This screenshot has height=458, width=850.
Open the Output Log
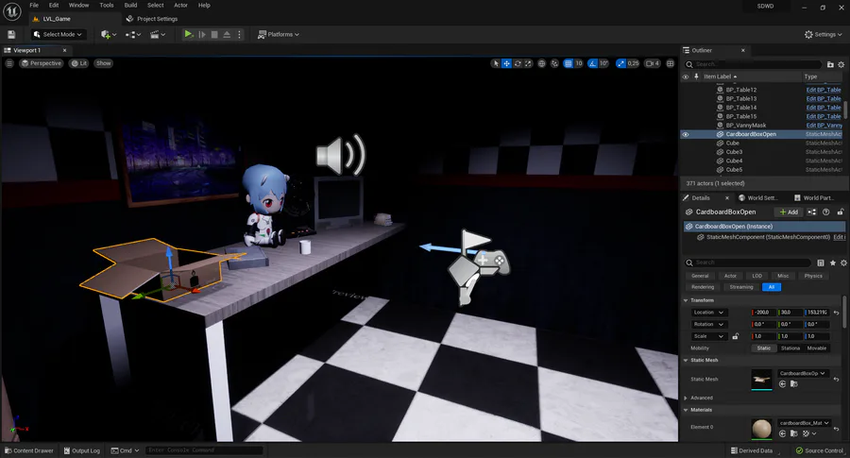point(82,450)
